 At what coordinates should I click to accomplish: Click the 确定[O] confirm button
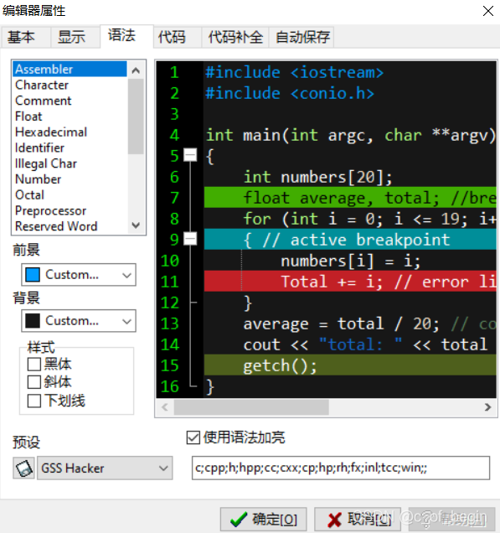pos(264,520)
